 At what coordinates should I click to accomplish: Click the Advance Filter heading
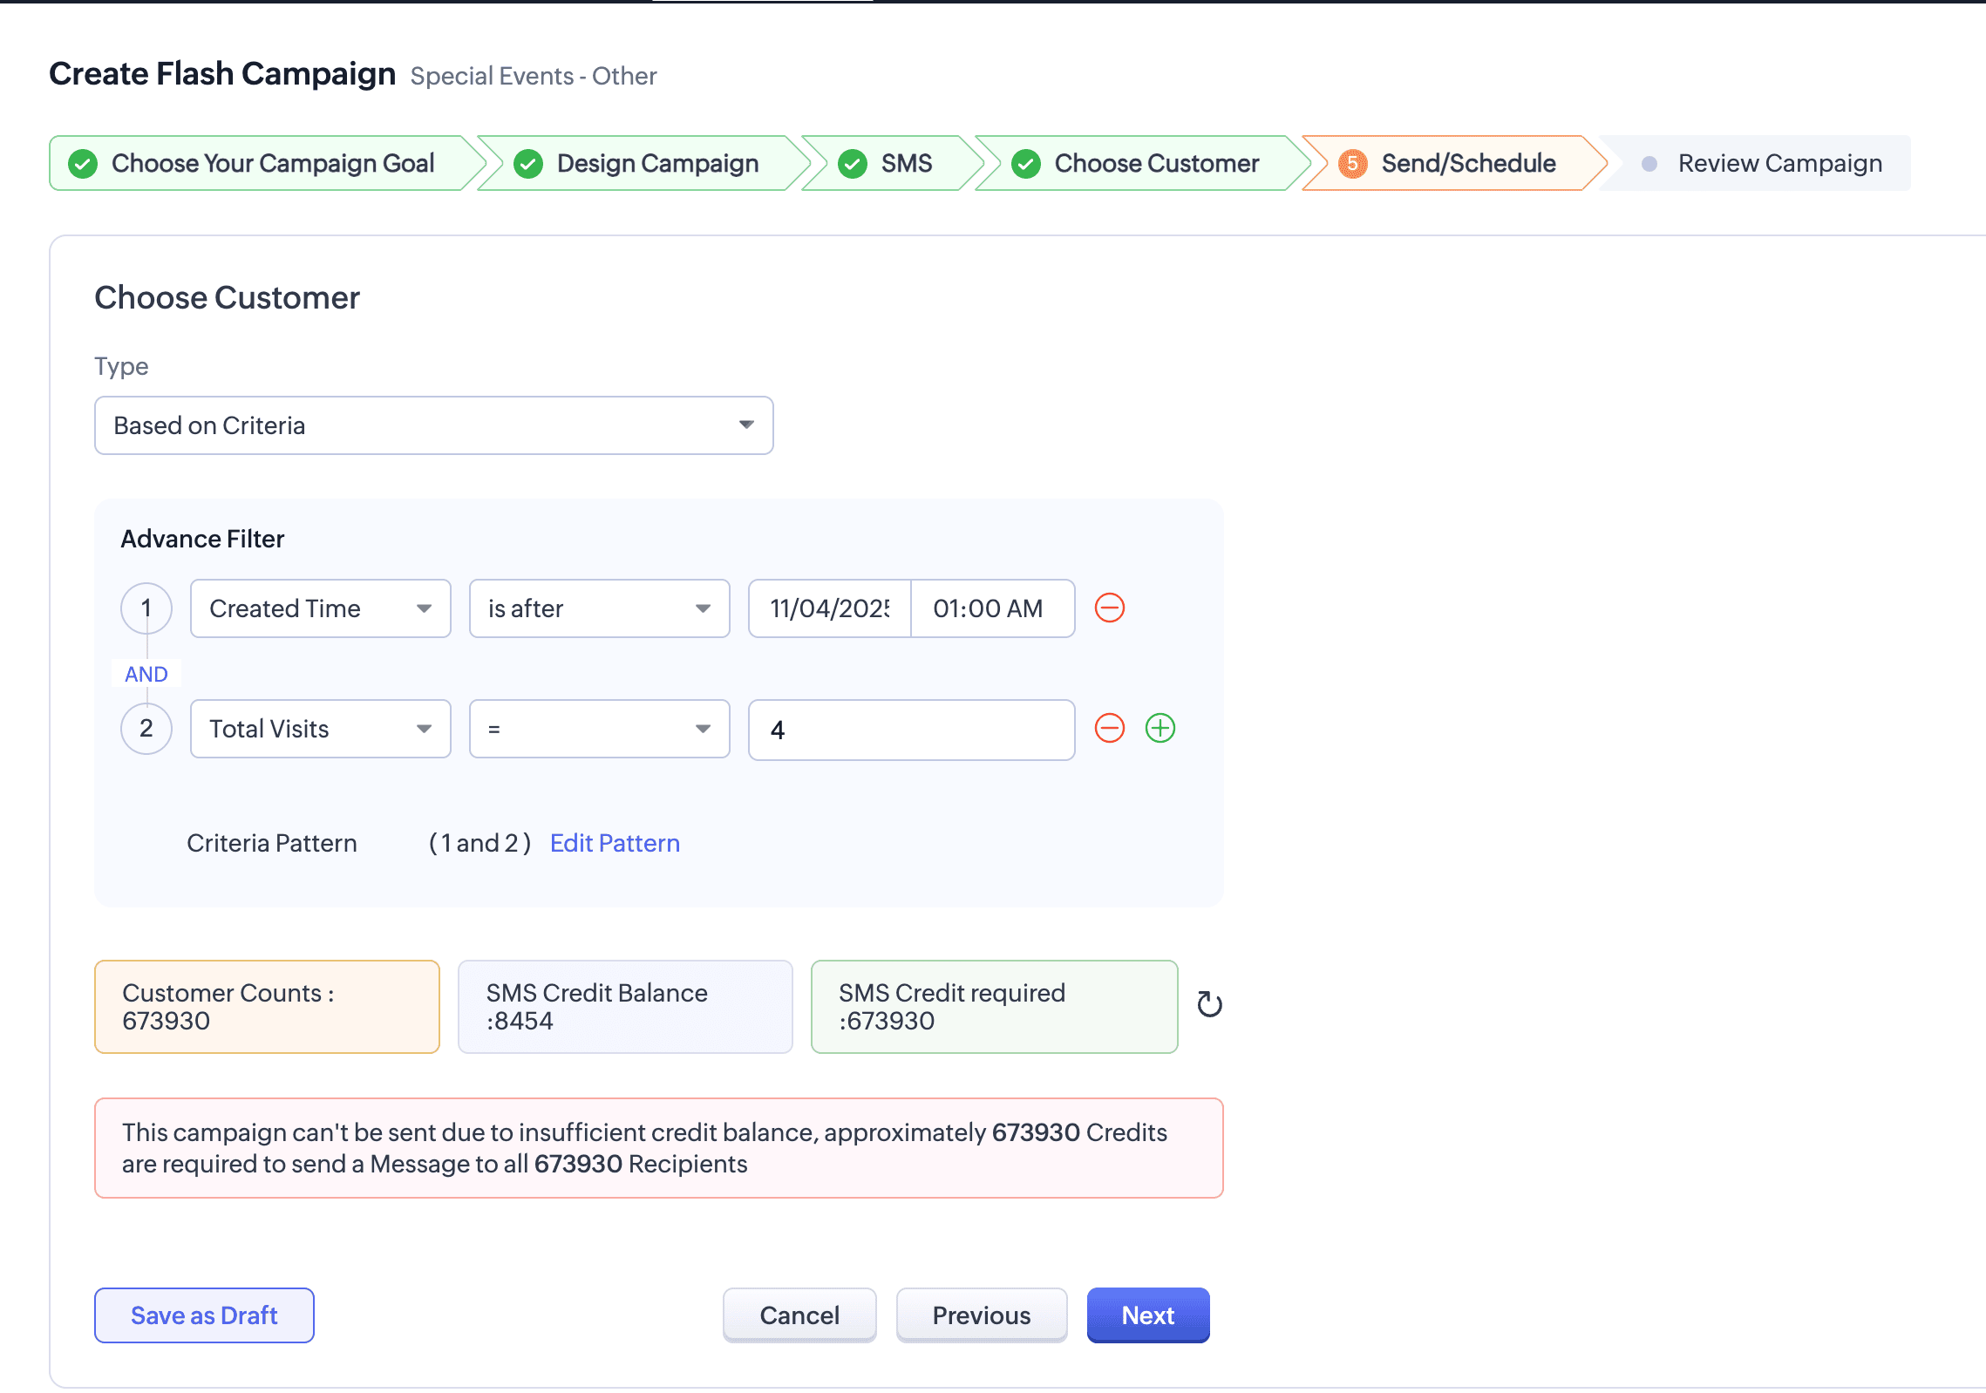[x=202, y=539]
